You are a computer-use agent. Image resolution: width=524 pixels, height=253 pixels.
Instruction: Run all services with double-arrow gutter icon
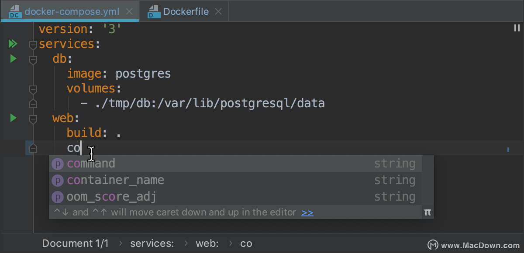click(13, 44)
